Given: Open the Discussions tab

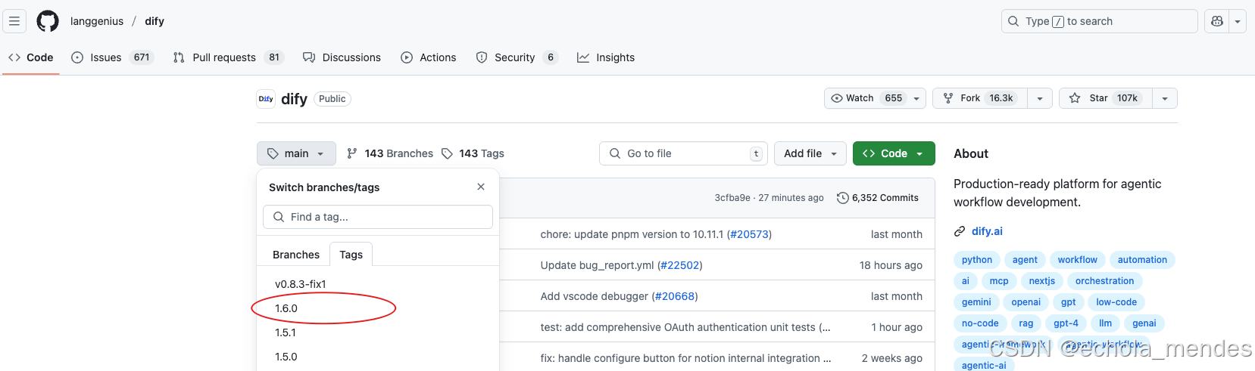Looking at the screenshot, I should 342,57.
